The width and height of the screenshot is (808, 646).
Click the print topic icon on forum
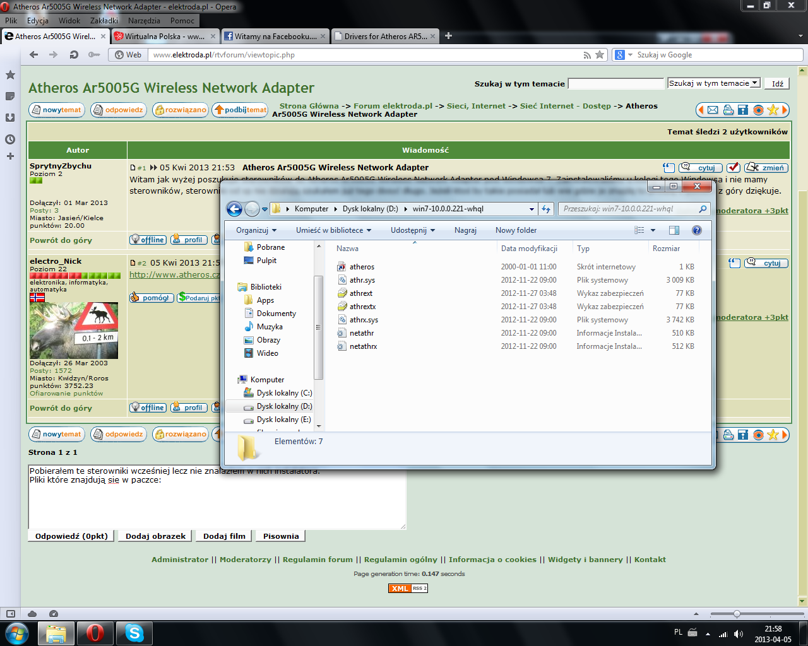728,110
